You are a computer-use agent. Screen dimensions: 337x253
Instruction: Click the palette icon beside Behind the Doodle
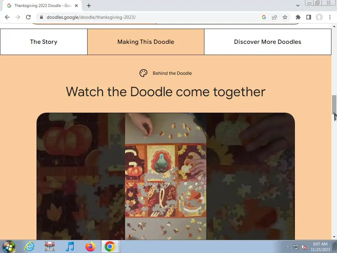tap(143, 73)
